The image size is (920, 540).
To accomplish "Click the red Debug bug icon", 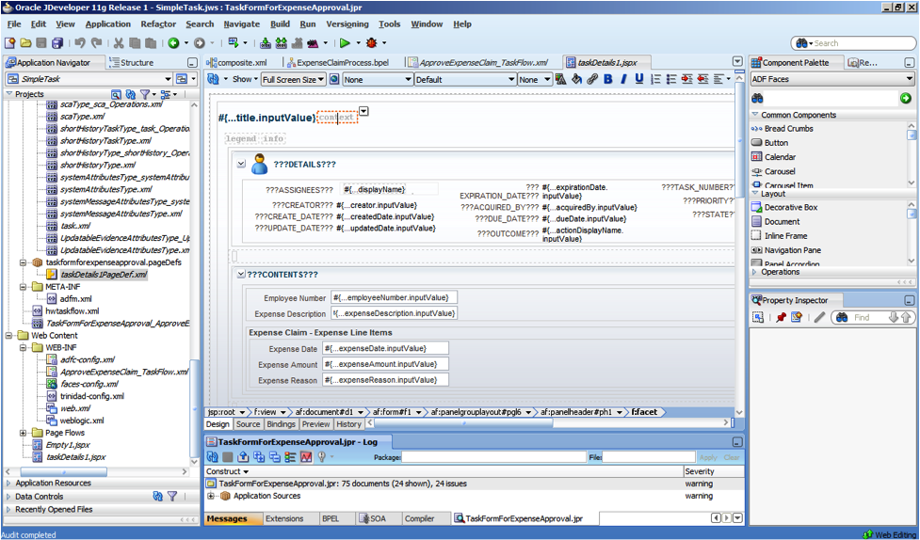I will point(371,43).
